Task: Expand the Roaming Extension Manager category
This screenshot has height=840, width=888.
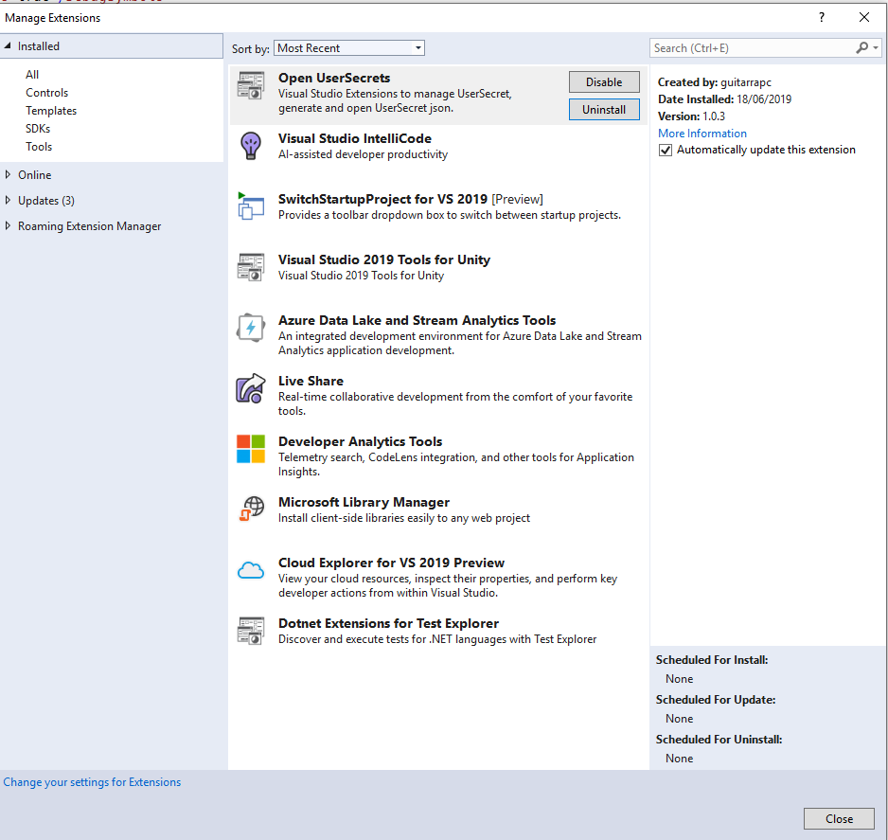Action: pos(8,225)
